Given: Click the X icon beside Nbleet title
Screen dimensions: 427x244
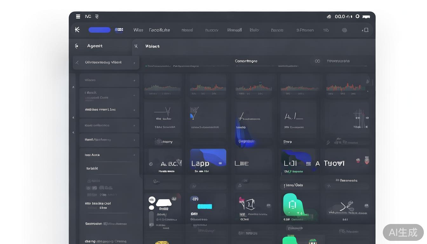Looking at the screenshot, I should [136, 46].
